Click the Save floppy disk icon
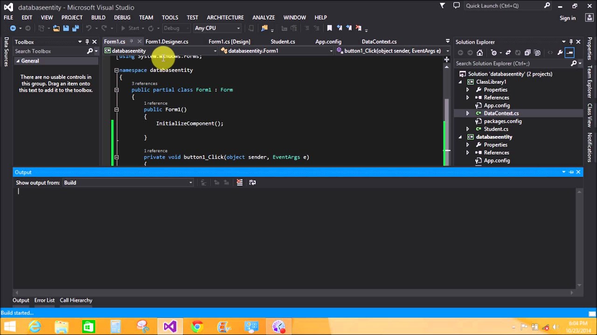 pyautogui.click(x=66, y=28)
